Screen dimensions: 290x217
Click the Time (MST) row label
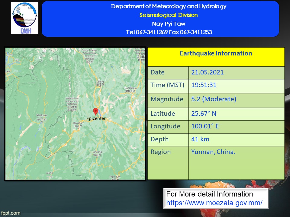(167, 85)
